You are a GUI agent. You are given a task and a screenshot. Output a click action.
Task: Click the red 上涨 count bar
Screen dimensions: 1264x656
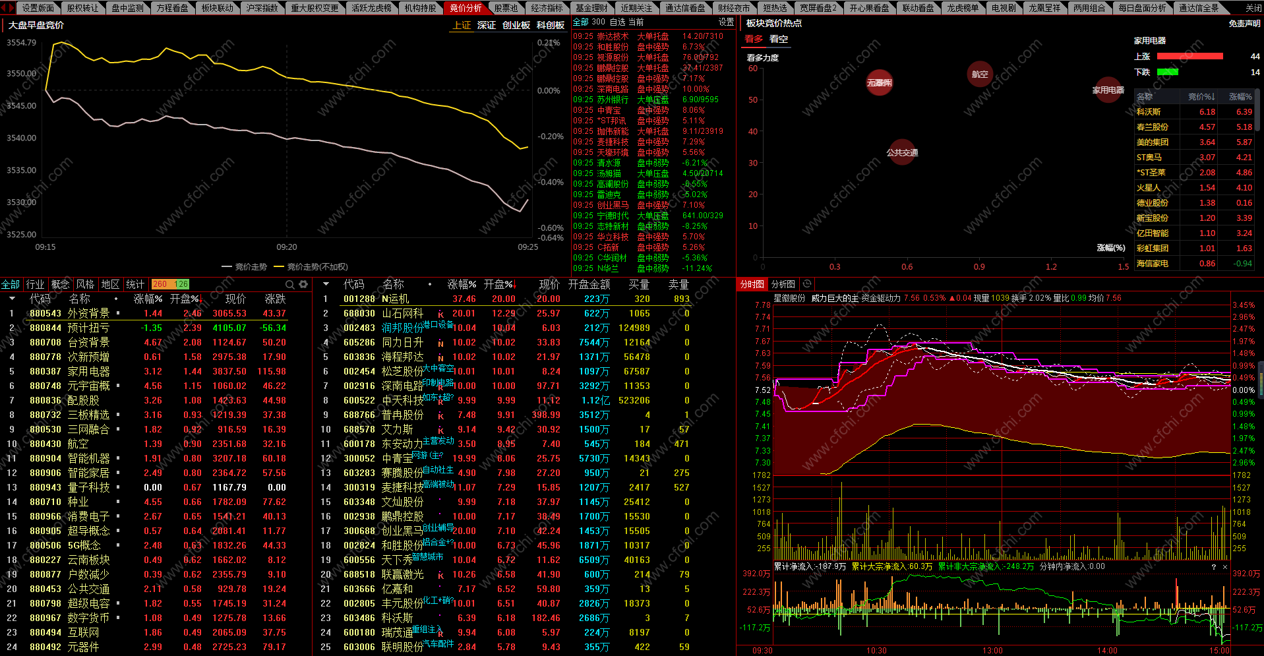click(x=1190, y=56)
